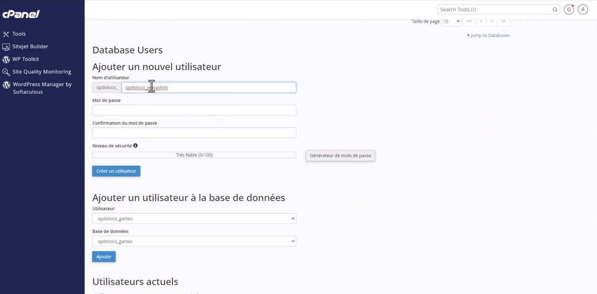Click the search magnifier in Search Tools

pos(555,9)
